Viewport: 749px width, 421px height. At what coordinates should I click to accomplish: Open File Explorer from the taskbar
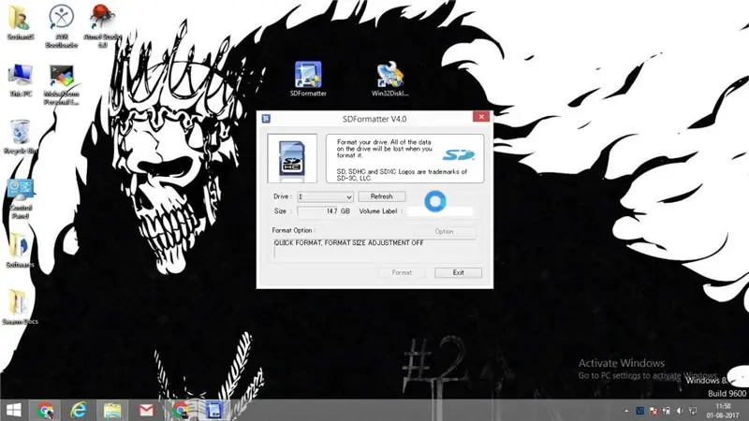click(112, 410)
